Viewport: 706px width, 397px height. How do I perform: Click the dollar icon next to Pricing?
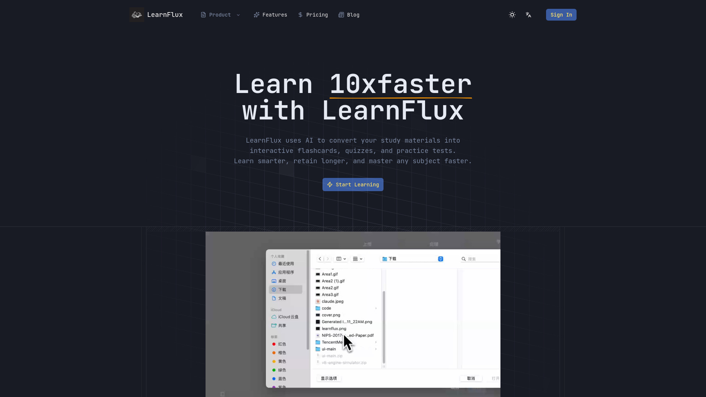[300, 15]
